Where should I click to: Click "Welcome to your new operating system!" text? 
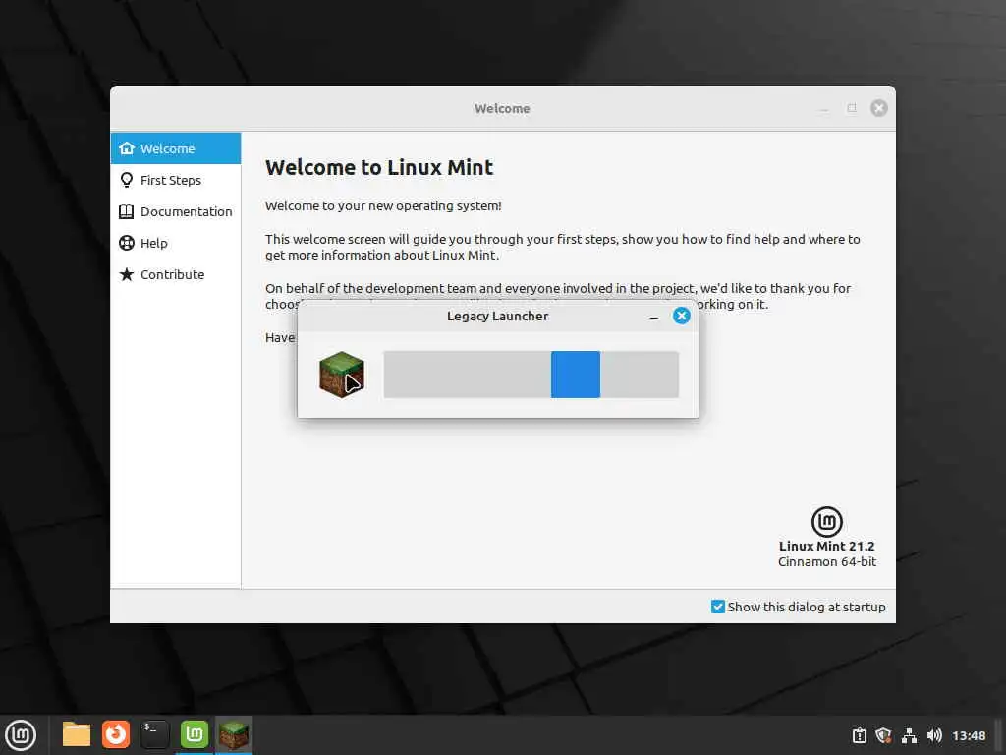383,206
